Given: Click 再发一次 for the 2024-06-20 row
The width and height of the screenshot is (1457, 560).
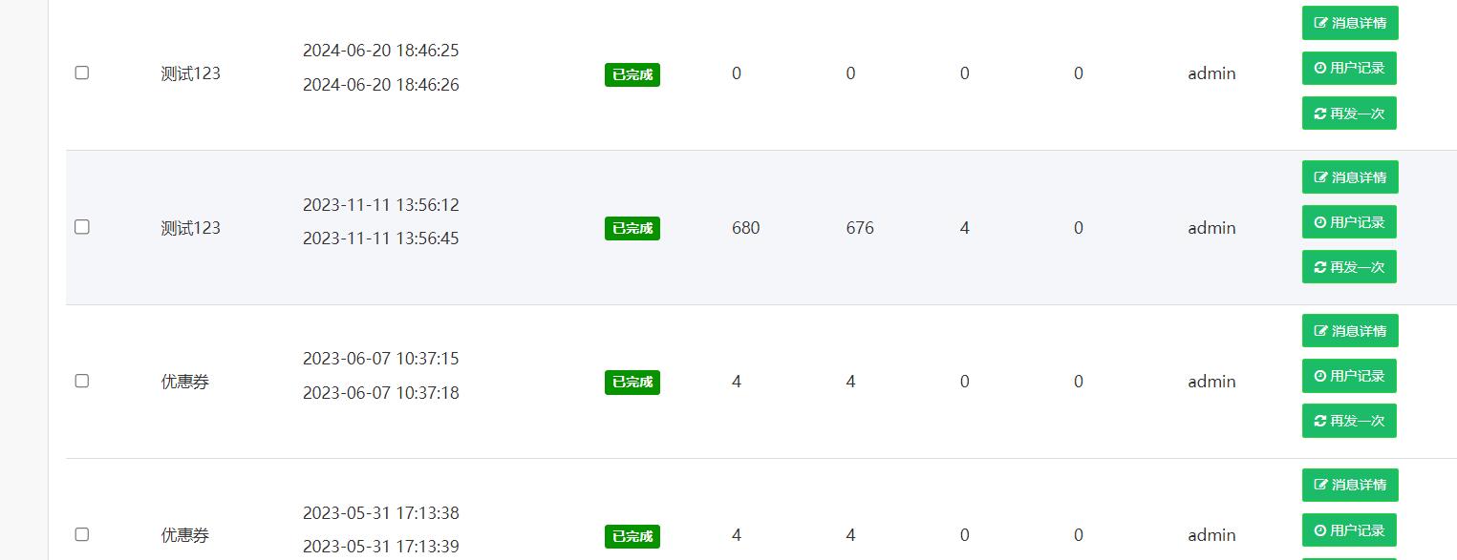Looking at the screenshot, I should pos(1349,113).
